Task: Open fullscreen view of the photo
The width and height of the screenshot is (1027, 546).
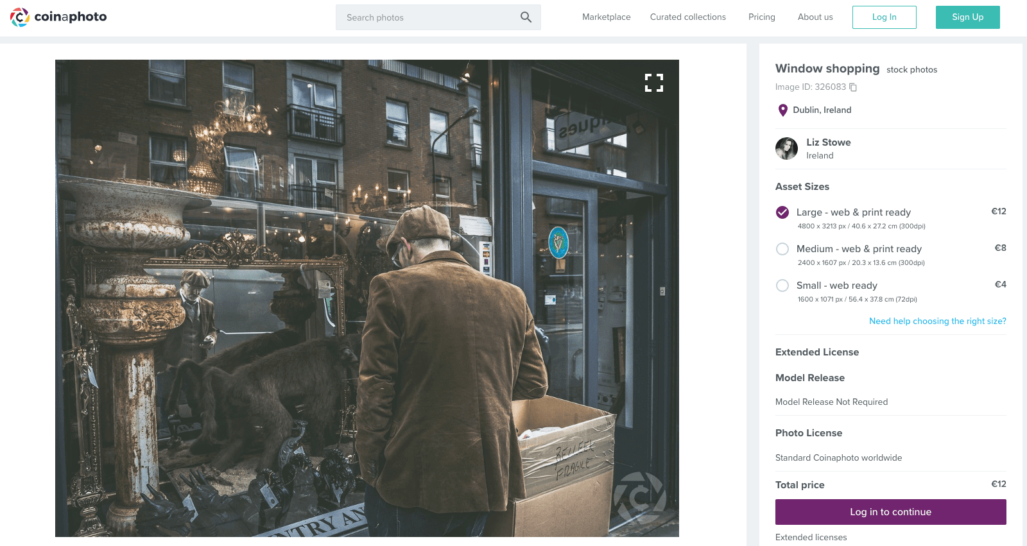Action: pyautogui.click(x=654, y=83)
